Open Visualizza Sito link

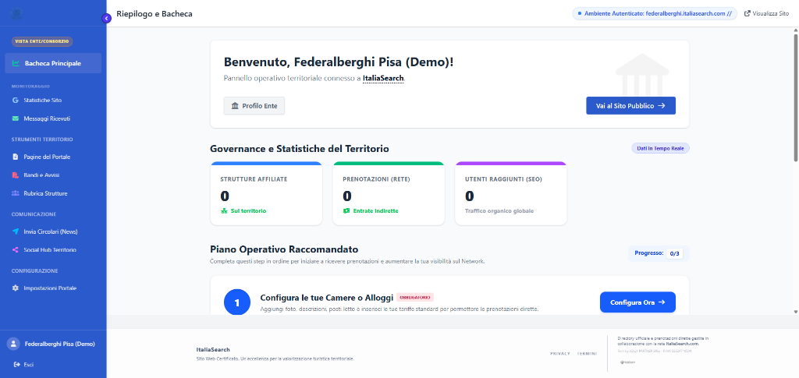[767, 14]
